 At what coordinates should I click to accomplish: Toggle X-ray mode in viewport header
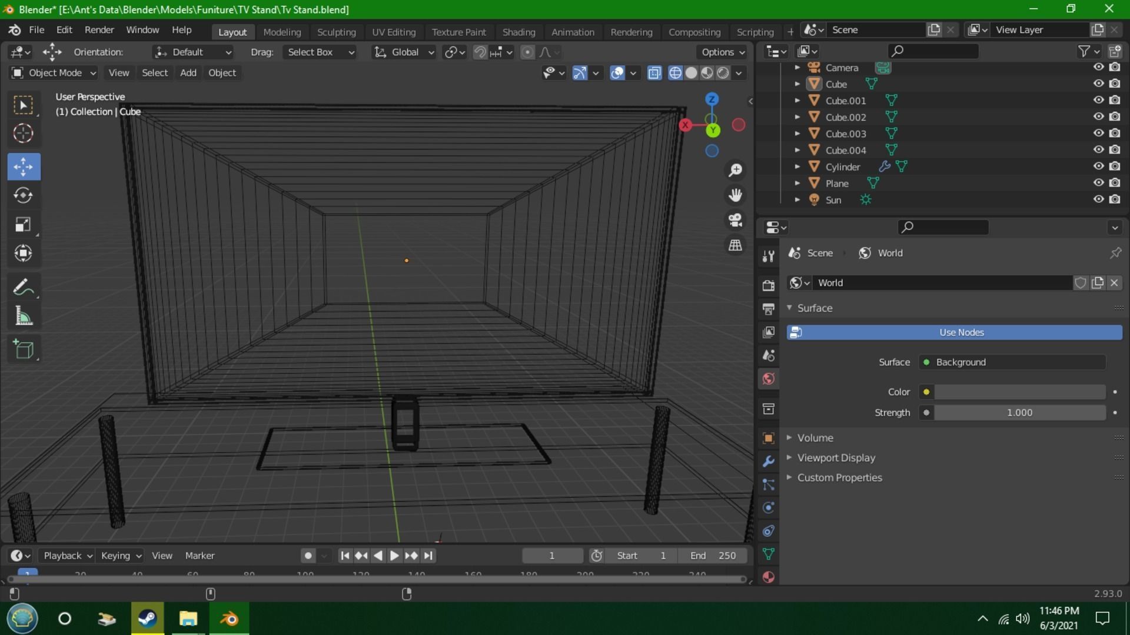(654, 73)
